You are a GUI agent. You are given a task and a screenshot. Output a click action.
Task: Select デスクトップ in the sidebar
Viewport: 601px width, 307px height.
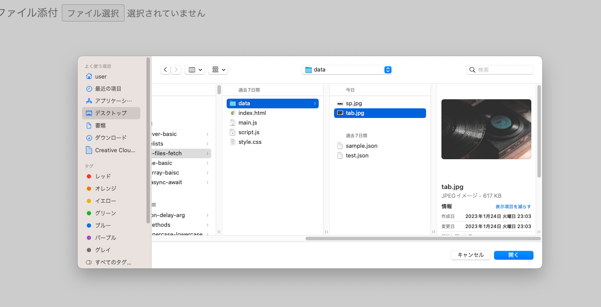click(111, 113)
